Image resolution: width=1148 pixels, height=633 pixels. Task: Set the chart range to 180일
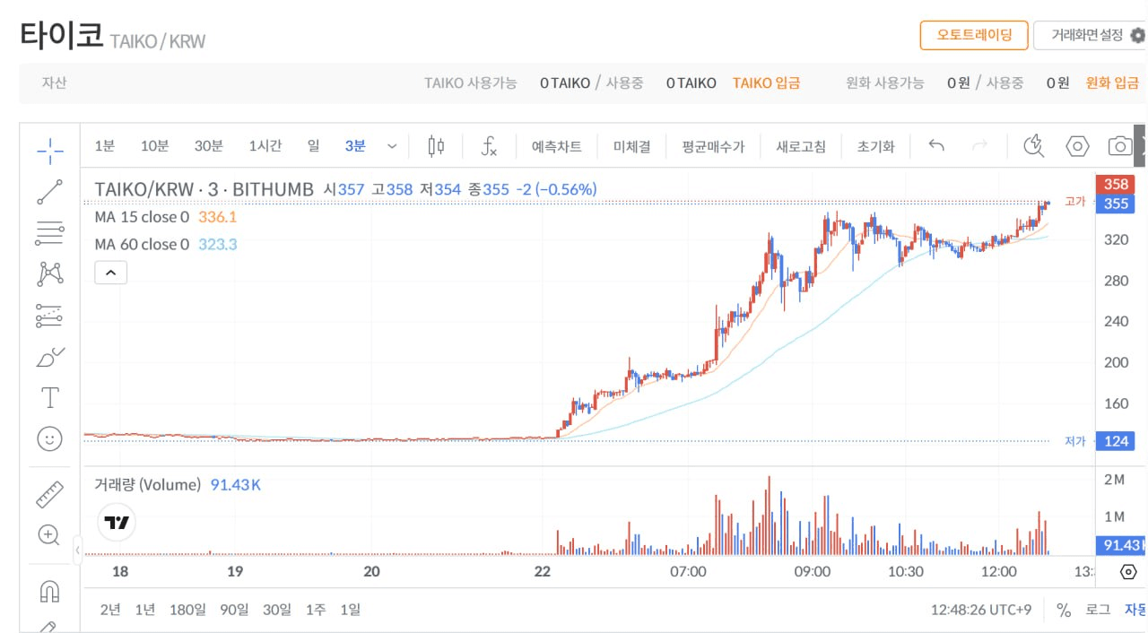[x=187, y=610]
